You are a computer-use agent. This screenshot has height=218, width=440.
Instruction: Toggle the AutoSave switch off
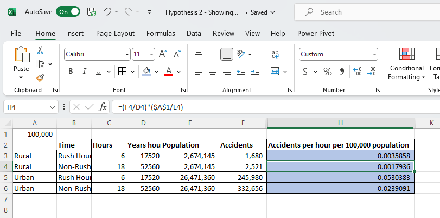point(68,11)
